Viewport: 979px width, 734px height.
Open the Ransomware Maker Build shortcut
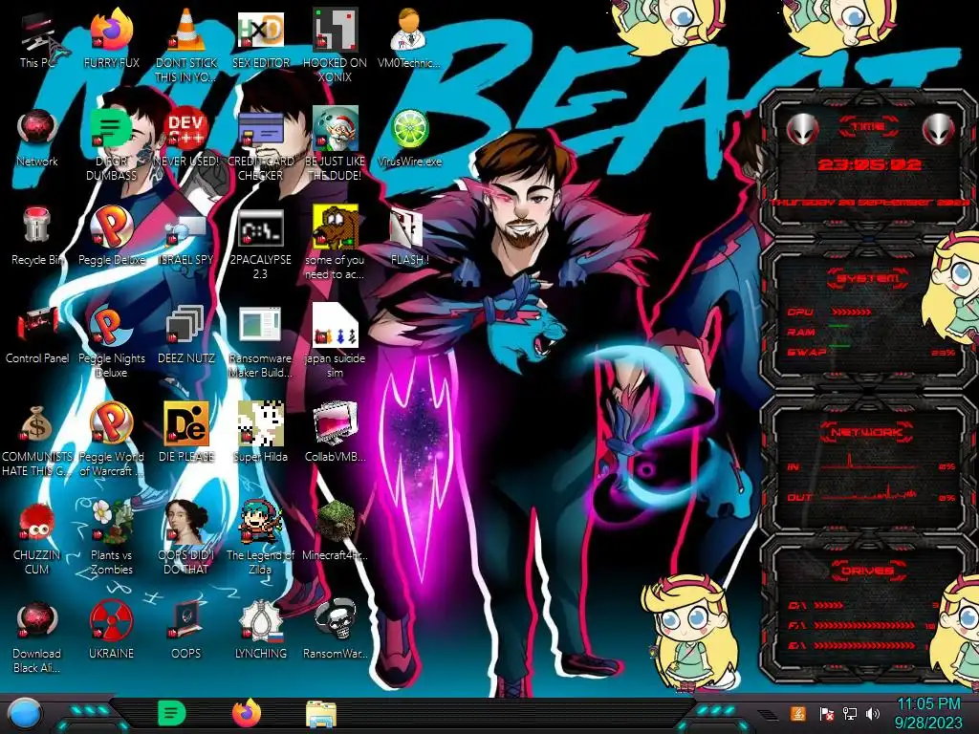coord(260,342)
